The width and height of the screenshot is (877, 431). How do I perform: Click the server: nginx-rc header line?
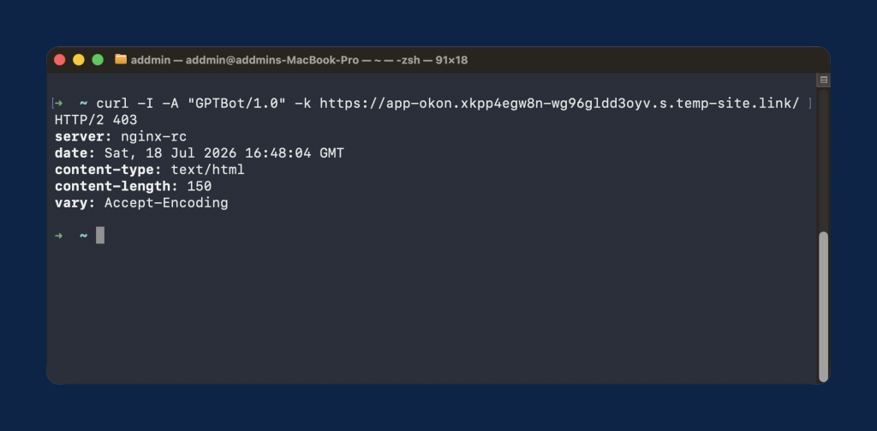pos(121,136)
